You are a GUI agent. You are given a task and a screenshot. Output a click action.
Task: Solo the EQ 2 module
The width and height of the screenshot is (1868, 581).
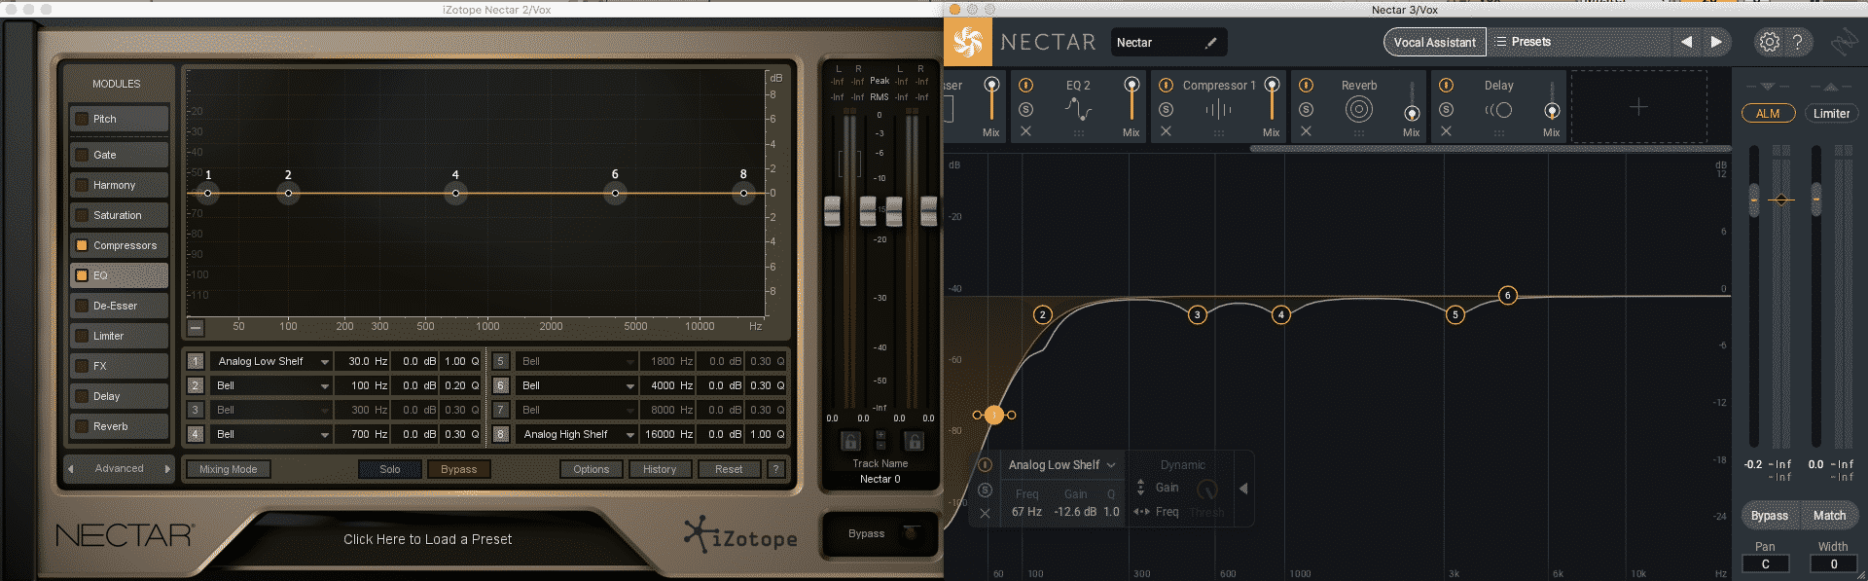[1025, 109]
